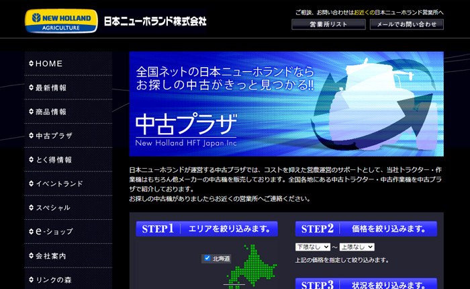Uncheck the 北海道 checkbox
Screen dimensions: 470x289
(207, 258)
